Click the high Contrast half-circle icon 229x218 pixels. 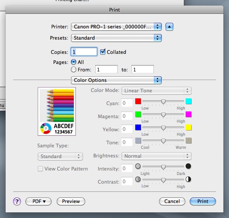pyautogui.click(x=188, y=179)
